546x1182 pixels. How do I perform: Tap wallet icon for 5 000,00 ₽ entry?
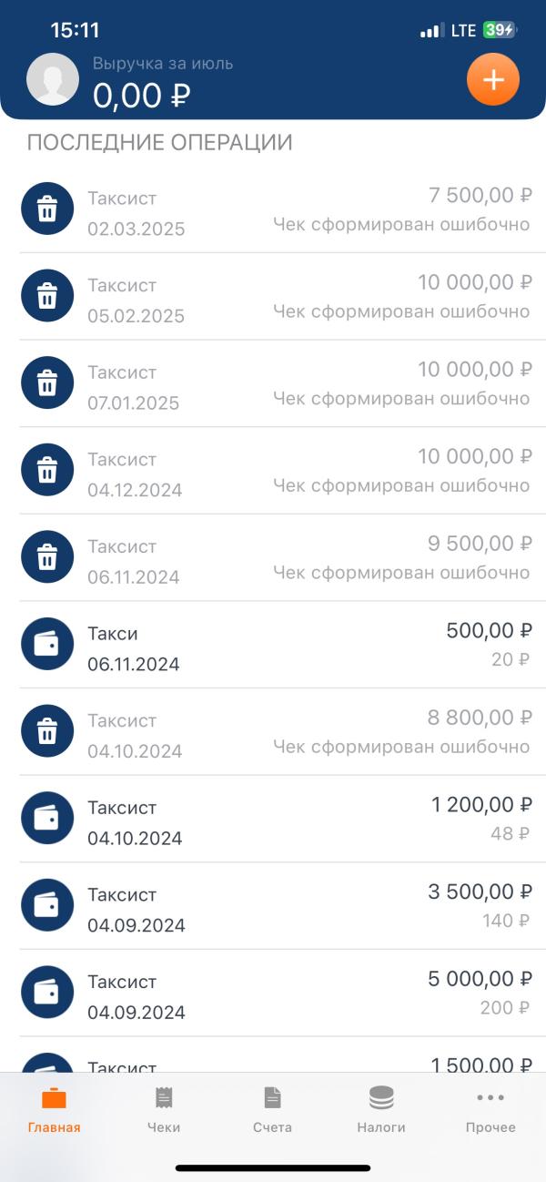click(x=47, y=993)
